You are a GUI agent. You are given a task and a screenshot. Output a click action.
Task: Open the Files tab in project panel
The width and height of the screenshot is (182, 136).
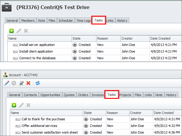click(x=52, y=21)
